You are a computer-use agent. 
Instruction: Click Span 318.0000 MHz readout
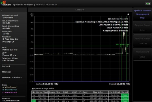(x=119, y=84)
